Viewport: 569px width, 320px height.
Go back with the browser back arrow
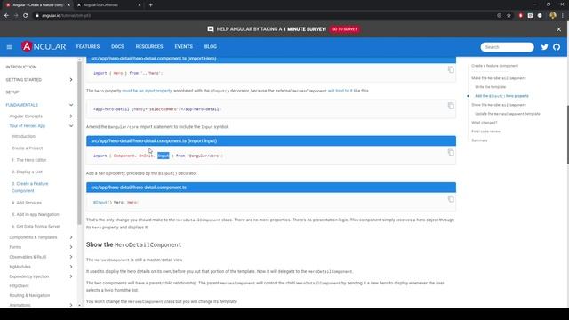(6, 16)
